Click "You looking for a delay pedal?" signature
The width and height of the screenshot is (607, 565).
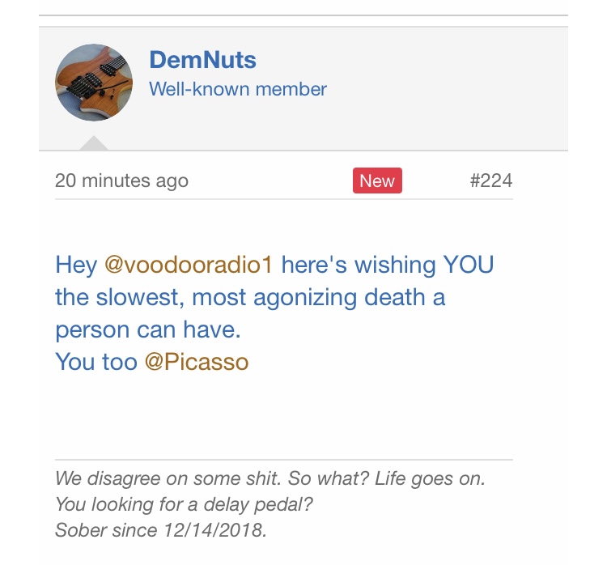[184, 505]
